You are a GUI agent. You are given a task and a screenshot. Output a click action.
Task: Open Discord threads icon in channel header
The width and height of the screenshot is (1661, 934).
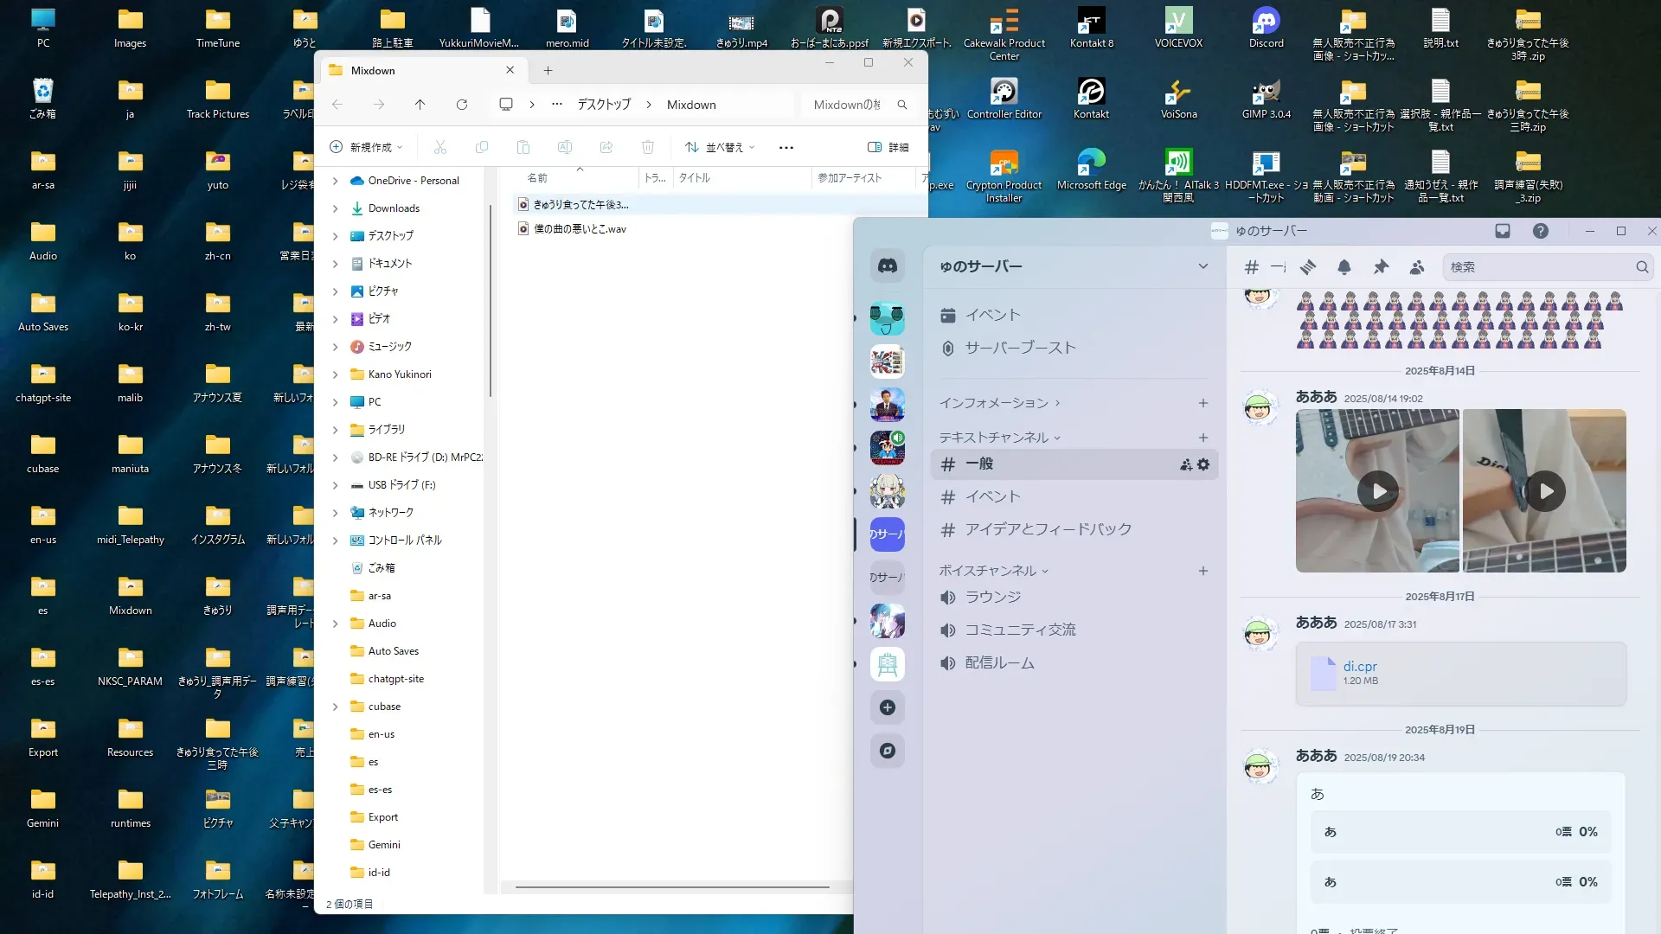(x=1308, y=267)
